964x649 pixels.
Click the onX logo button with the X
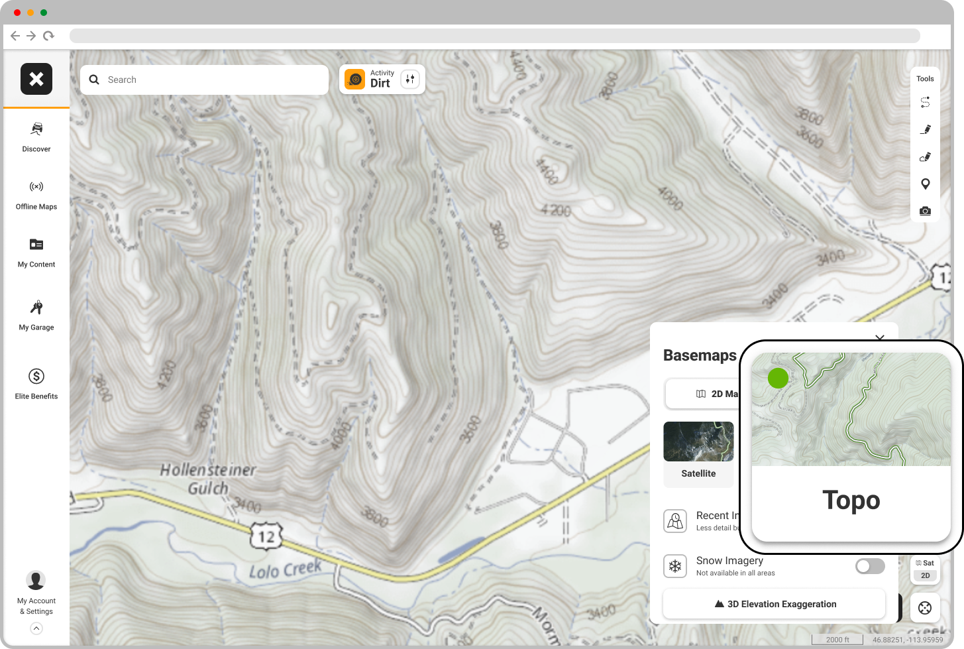click(36, 79)
